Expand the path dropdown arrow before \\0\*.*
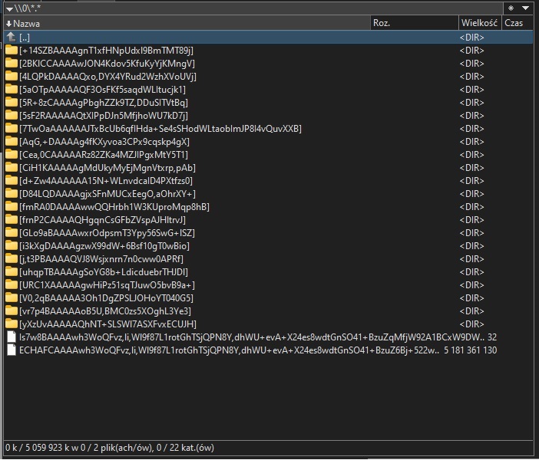 [x=7, y=8]
